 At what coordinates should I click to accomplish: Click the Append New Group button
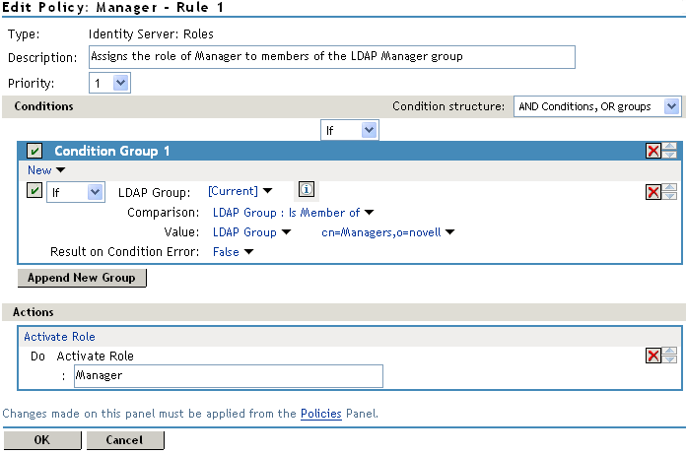point(82,278)
